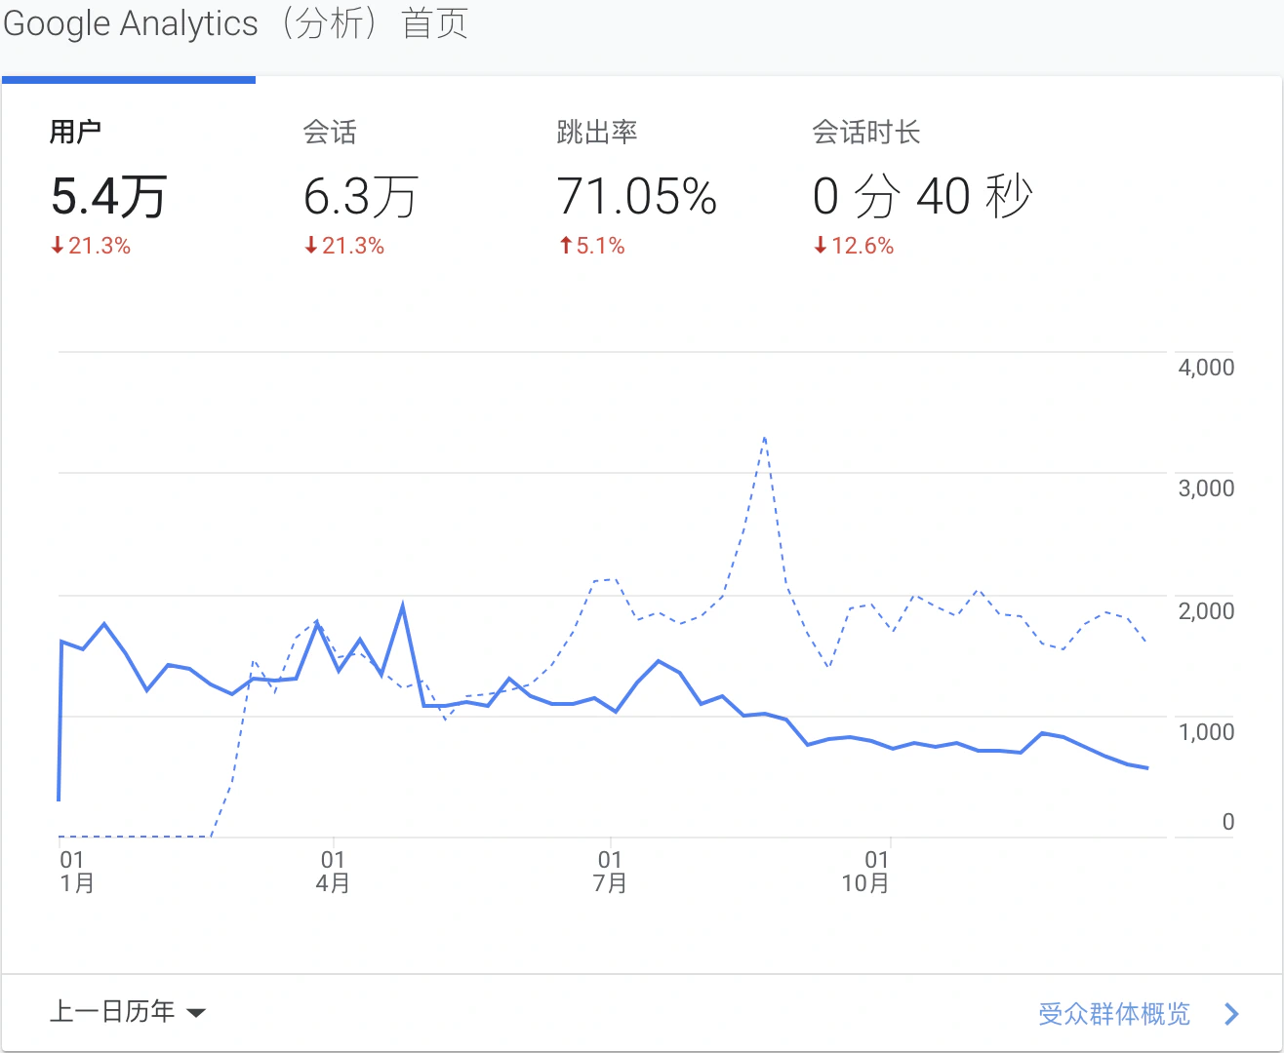
Task: Click the 21.3% change under 用户
Action: [91, 246]
